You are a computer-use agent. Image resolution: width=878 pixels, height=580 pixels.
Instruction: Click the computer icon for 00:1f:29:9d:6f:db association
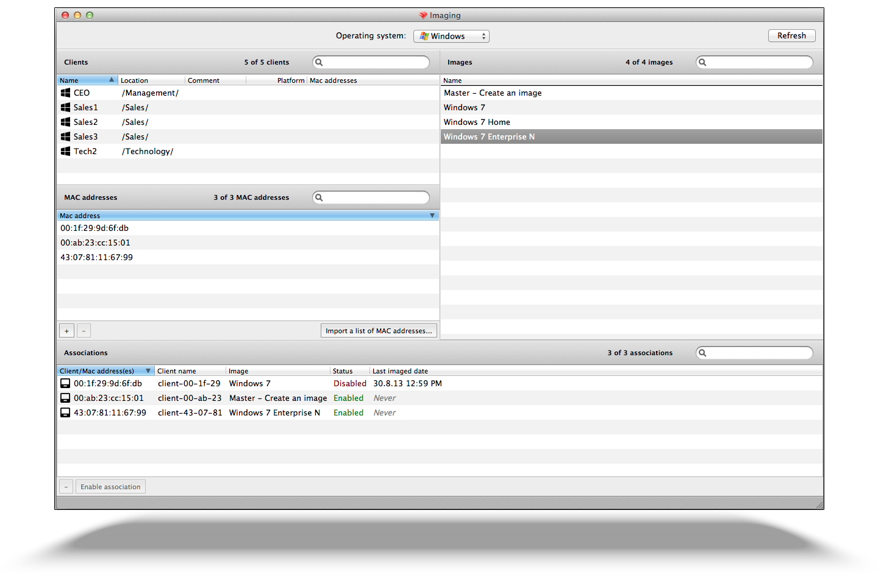point(65,383)
